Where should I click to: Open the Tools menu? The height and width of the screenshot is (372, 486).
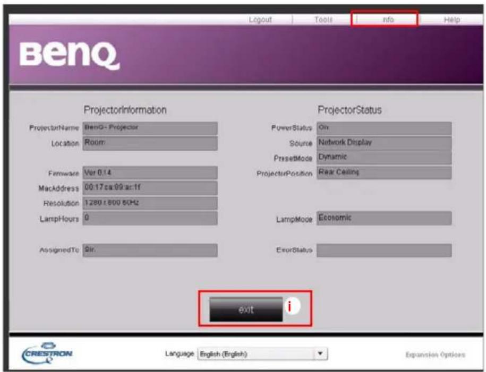coord(323,20)
